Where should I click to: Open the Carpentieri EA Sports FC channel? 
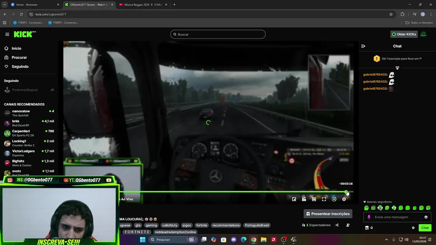coord(29,133)
